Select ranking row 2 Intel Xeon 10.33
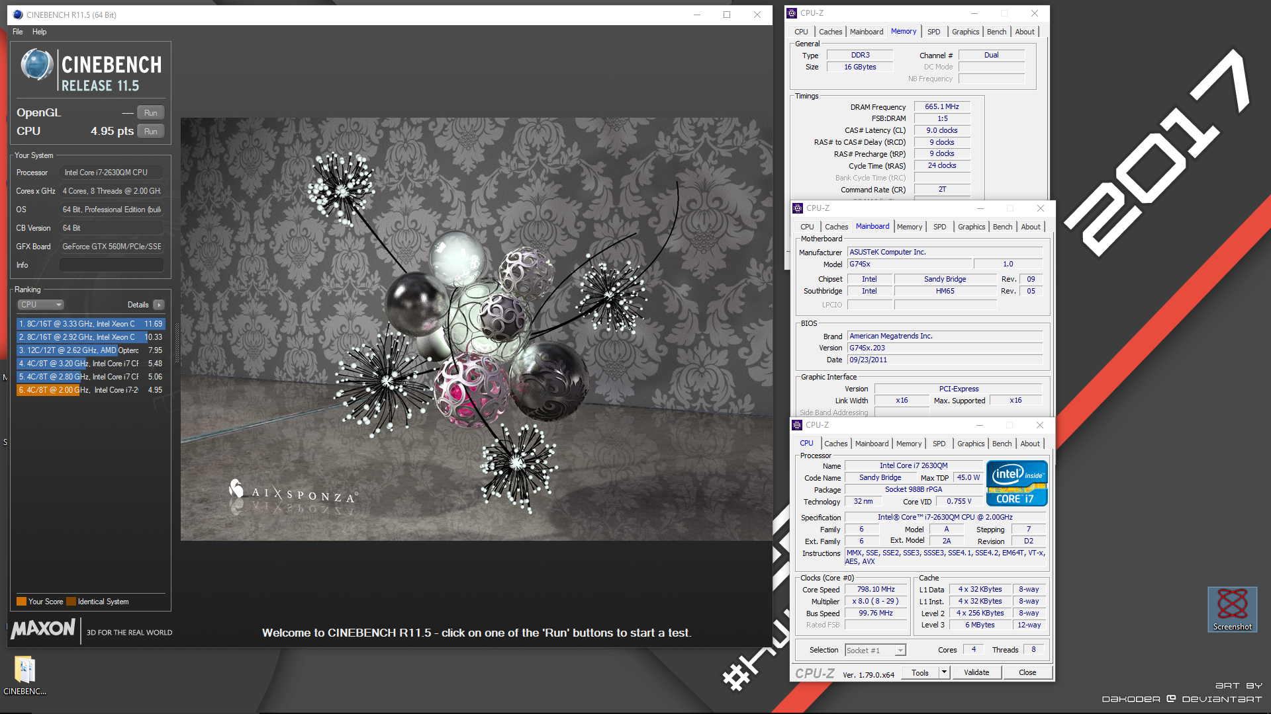This screenshot has width=1271, height=714. pyautogui.click(x=91, y=337)
